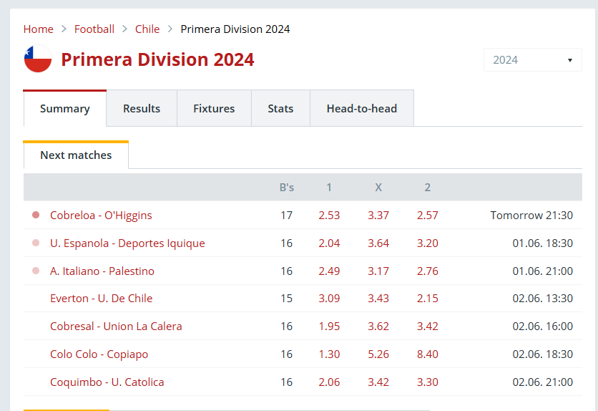This screenshot has height=411, width=598.
Task: Click the Primera Division 2024 page heading
Action: point(157,59)
